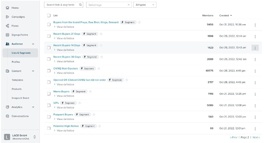This screenshot has width=266, height=143.
Task: Check the box for Frequent Buyers
Action: click(x=49, y=116)
